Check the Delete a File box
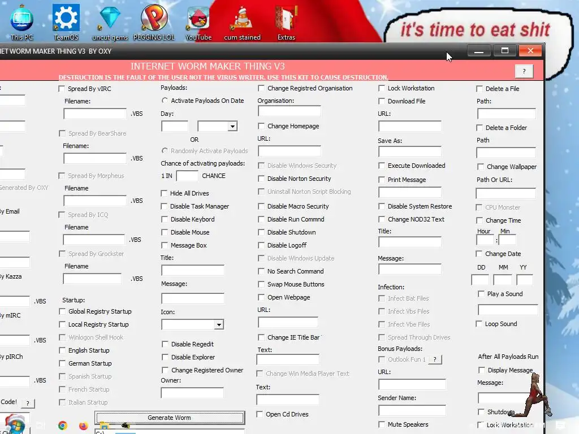This screenshot has height=434, width=579. [479, 89]
